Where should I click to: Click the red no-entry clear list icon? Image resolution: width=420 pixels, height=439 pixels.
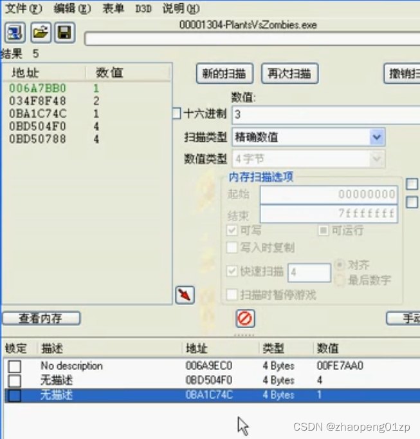pos(245,318)
